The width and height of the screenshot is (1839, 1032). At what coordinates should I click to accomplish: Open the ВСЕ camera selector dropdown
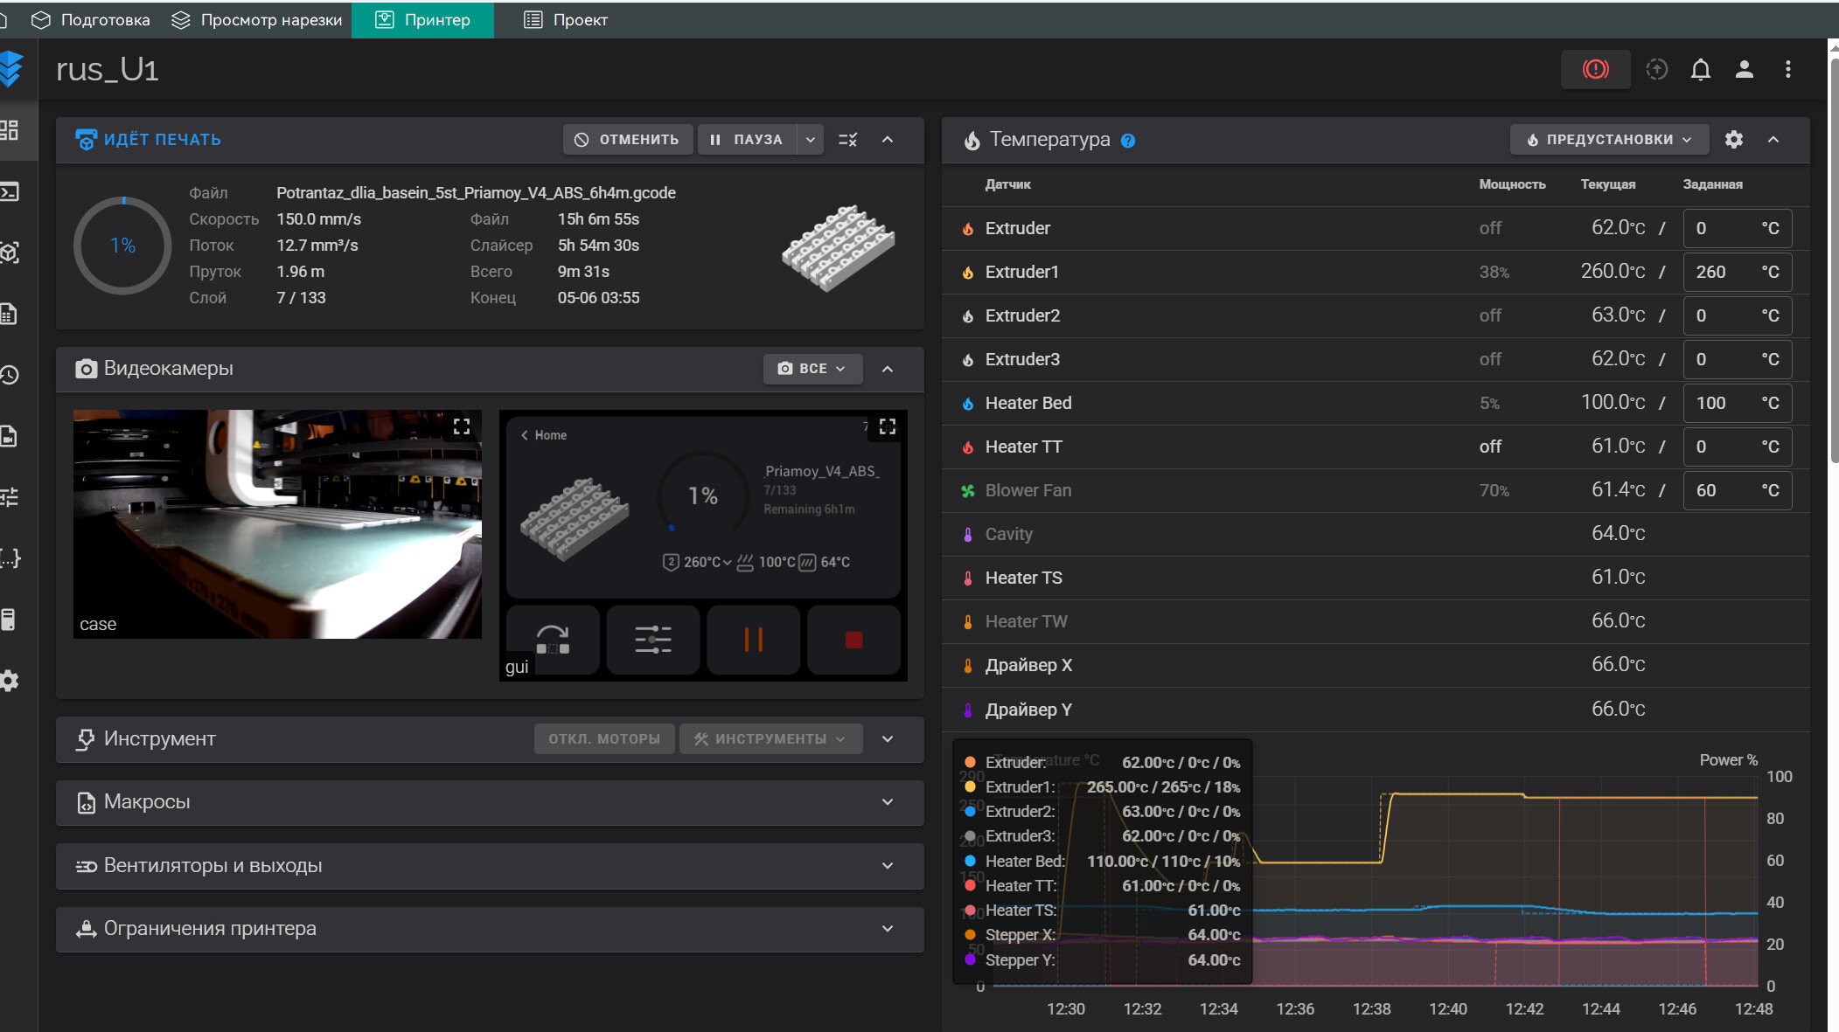[x=812, y=369]
